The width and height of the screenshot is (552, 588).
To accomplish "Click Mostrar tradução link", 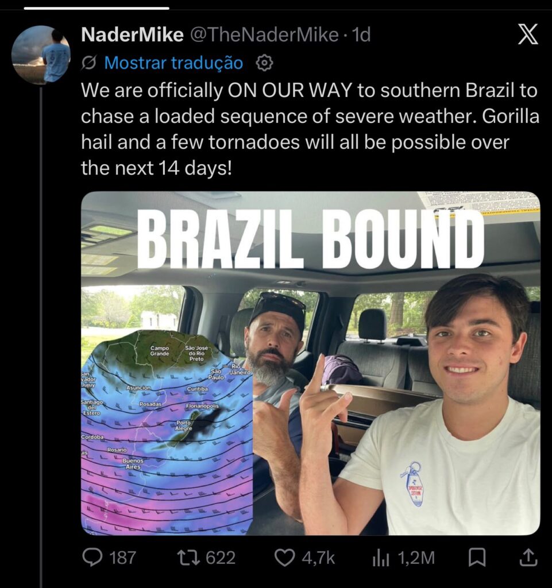I will [173, 63].
